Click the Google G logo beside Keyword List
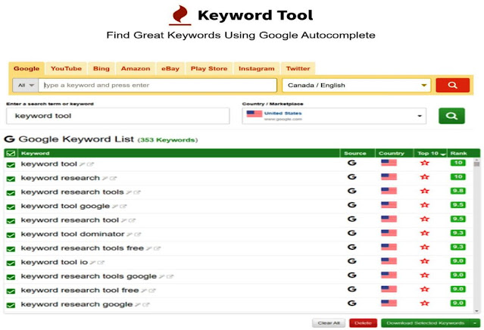Image resolution: width=484 pixels, height=330 pixels. pyautogui.click(x=10, y=139)
